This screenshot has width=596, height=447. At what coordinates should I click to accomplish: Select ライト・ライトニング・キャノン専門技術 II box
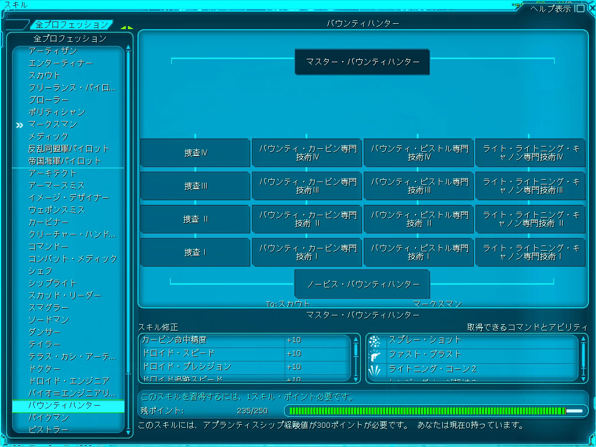[x=531, y=219]
